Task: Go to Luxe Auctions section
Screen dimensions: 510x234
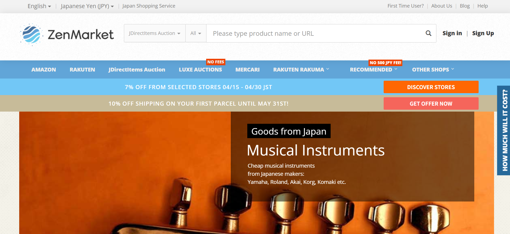Action: pyautogui.click(x=200, y=70)
